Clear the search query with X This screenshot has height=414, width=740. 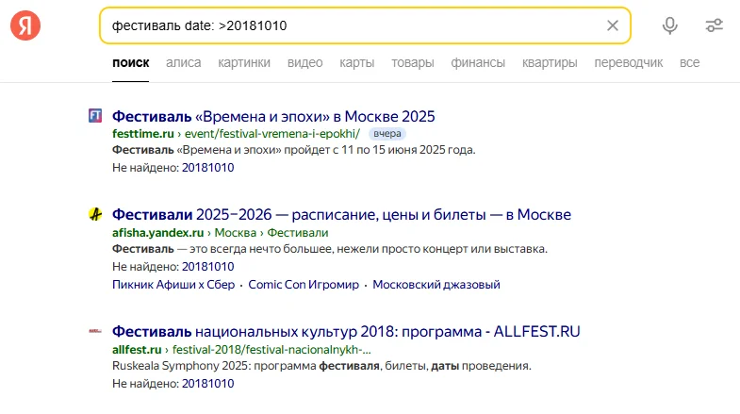click(613, 25)
